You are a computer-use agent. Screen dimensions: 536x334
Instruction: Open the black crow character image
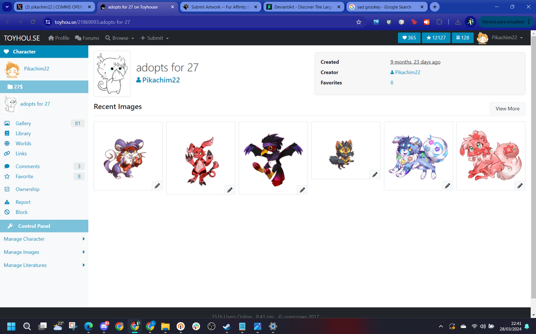(x=273, y=159)
